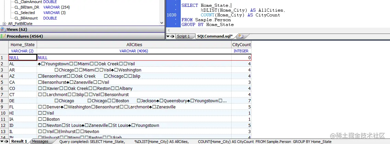Click scroll-down arrow in schema tree
Image resolution: width=390 pixels, height=144 pixels.
[x=162, y=23]
